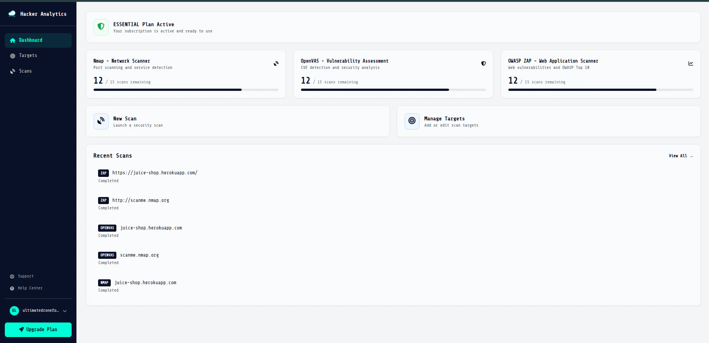Screen dimensions: 709x343
Task: Click the target icon on Manage Targets card
Action: pos(412,121)
